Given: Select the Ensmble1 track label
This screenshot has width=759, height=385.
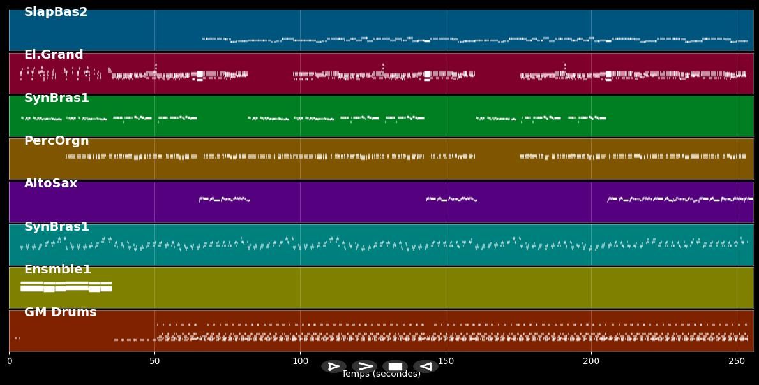Looking at the screenshot, I should pyautogui.click(x=57, y=270).
